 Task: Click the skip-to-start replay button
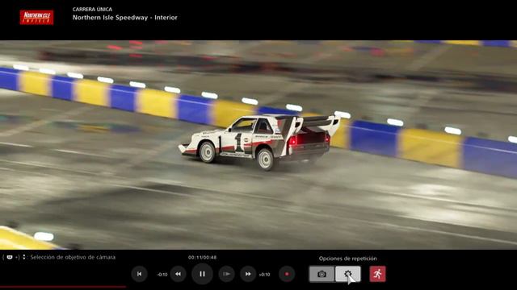[139, 274]
